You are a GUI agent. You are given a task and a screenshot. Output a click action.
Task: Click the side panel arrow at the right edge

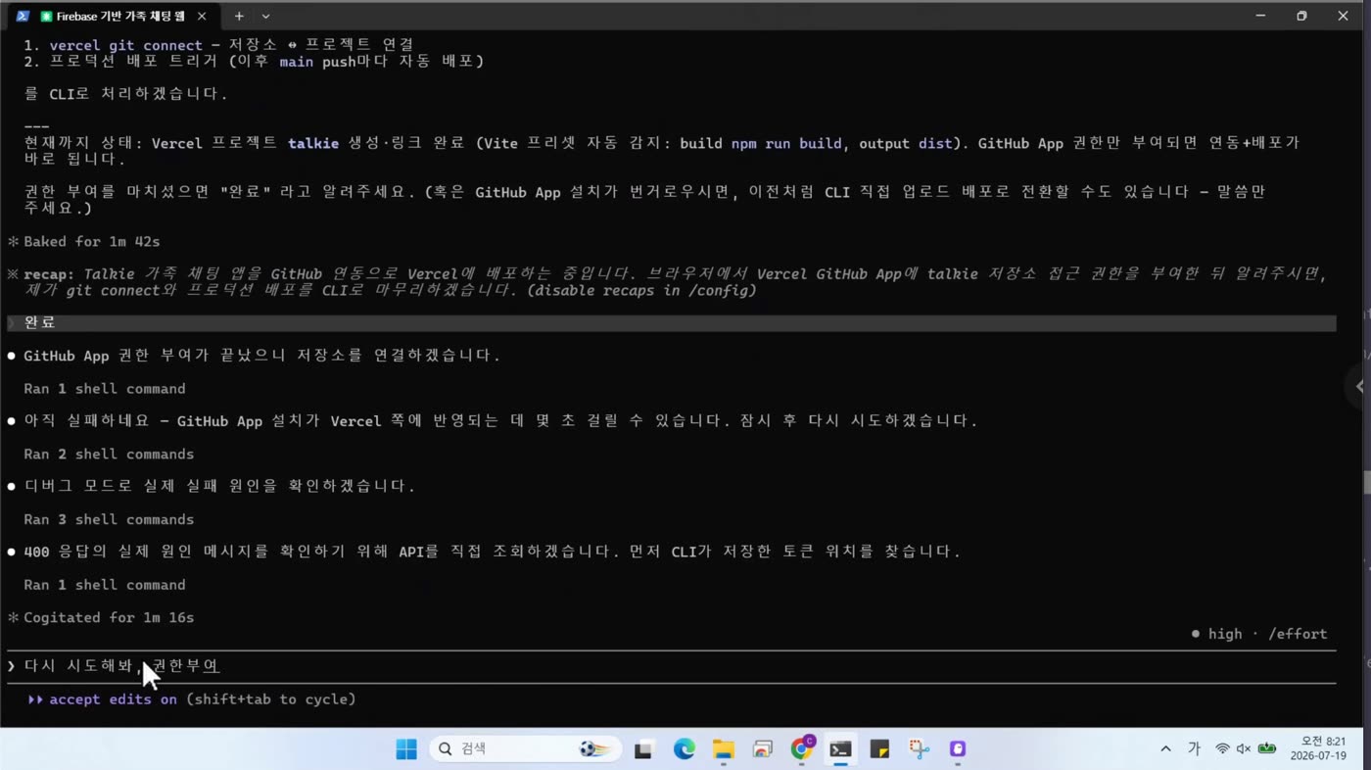(1359, 386)
